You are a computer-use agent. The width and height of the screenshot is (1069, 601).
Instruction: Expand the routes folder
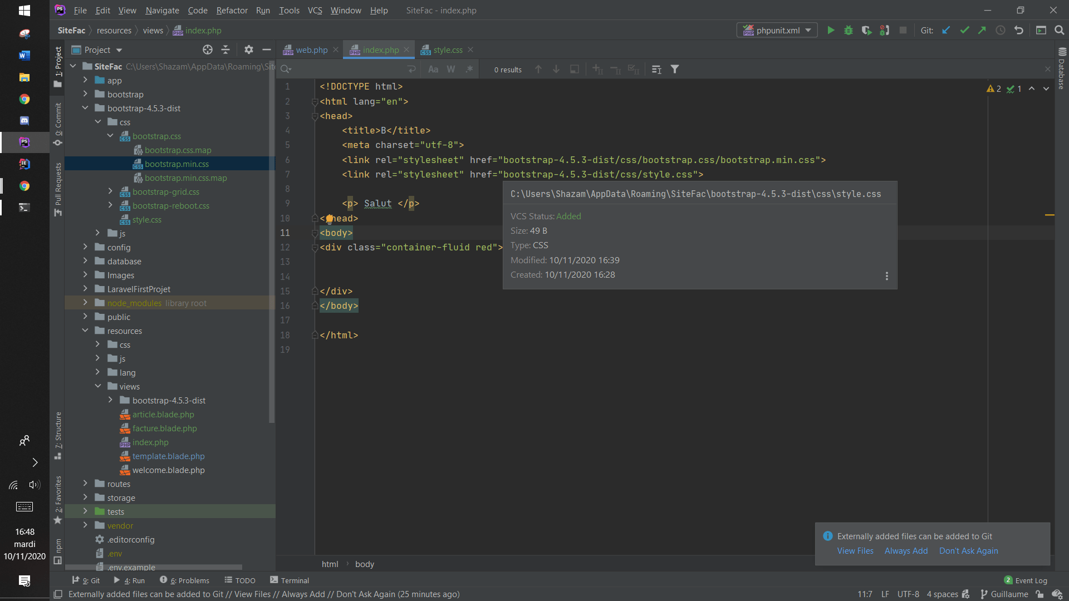point(85,484)
